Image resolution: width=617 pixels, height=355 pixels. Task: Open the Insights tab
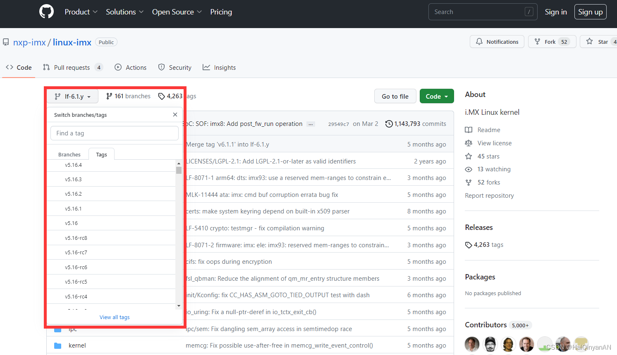[x=219, y=67]
